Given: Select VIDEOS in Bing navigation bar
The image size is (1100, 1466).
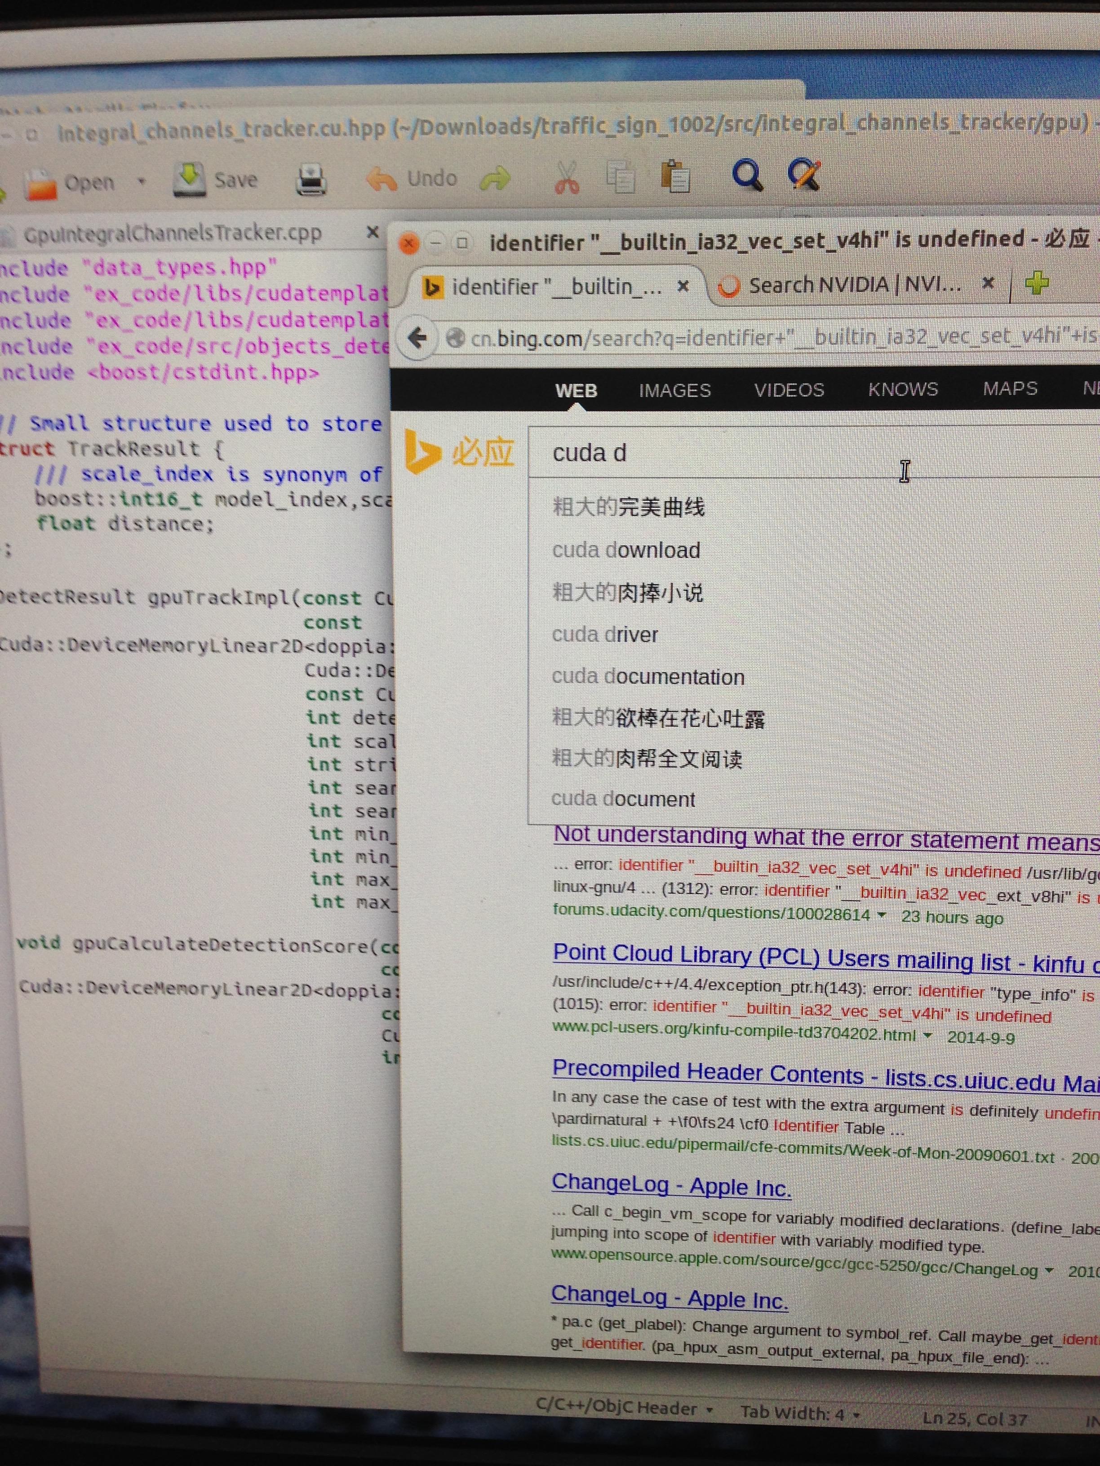Looking at the screenshot, I should pyautogui.click(x=789, y=389).
